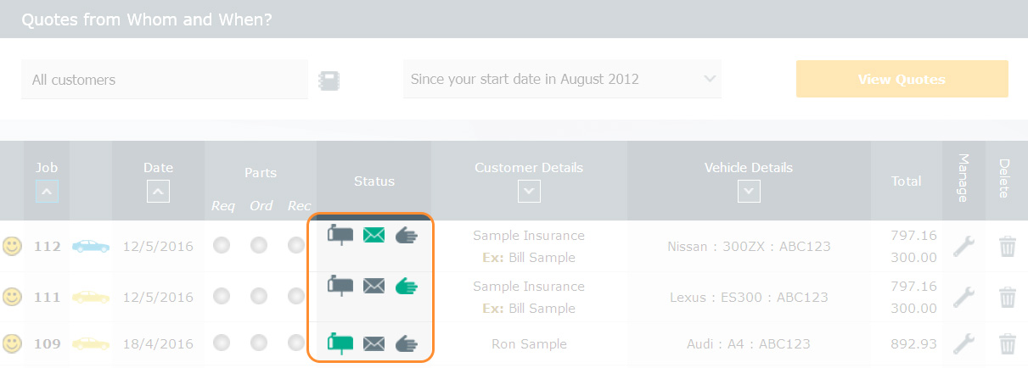Click blue car icon for job 112
Viewport: 1028px width, 368px height.
click(91, 247)
